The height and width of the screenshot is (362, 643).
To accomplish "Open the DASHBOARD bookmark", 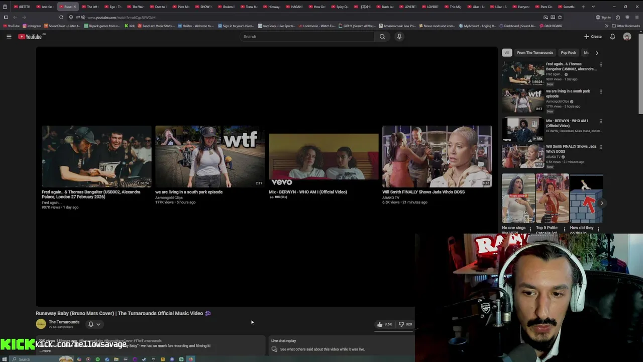I will click(x=551, y=26).
